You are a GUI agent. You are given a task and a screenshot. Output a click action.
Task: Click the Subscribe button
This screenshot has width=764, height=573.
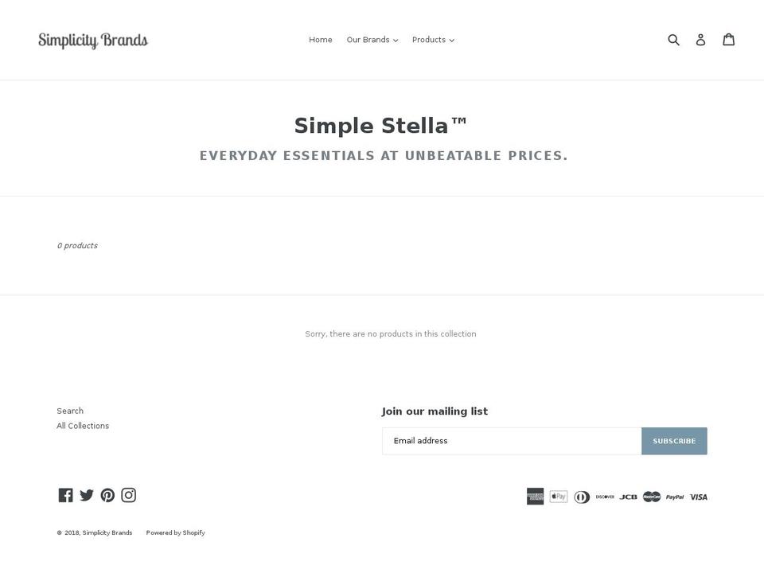(x=674, y=440)
